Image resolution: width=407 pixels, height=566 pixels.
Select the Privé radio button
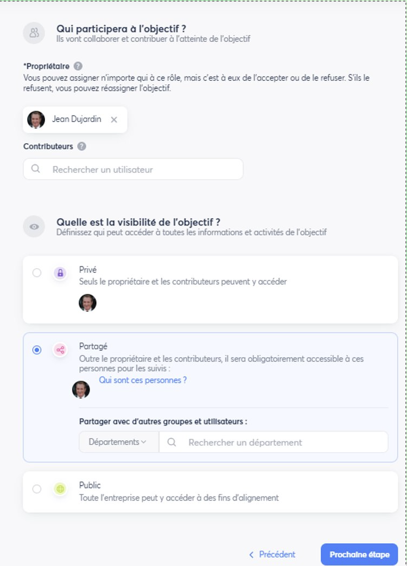(37, 273)
